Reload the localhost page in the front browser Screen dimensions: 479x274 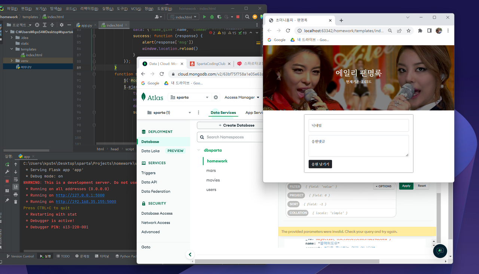click(288, 31)
